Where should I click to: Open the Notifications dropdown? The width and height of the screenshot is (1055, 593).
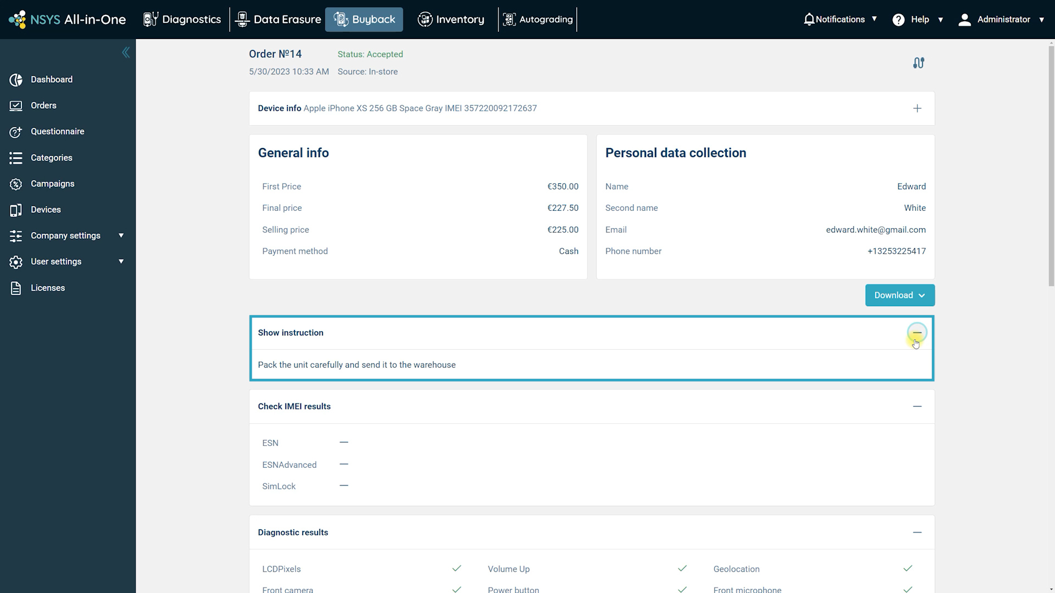coord(840,19)
